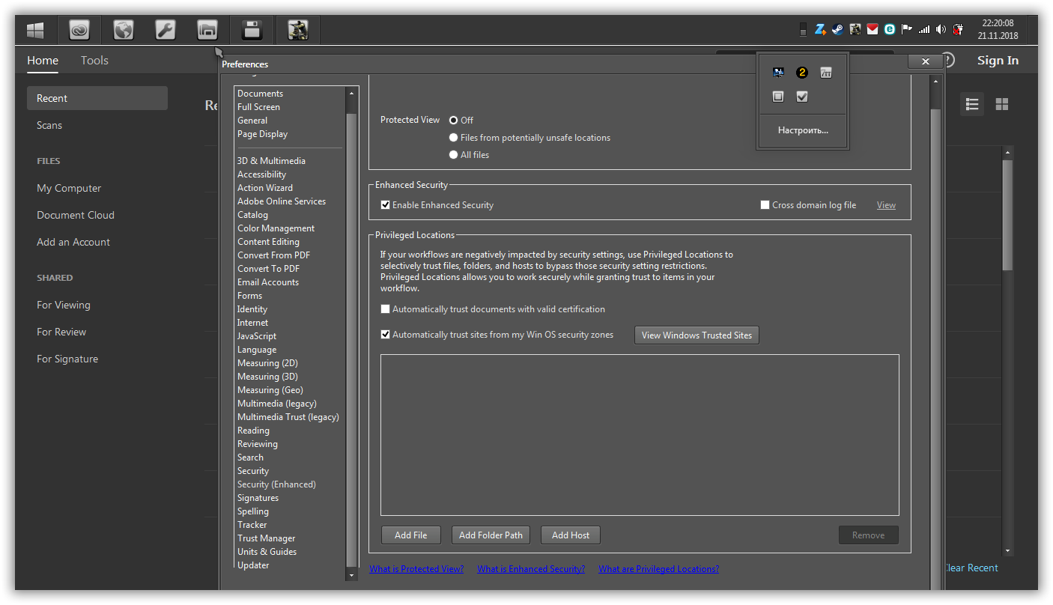
Task: Click the category list scroll-down arrow
Action: click(x=352, y=575)
